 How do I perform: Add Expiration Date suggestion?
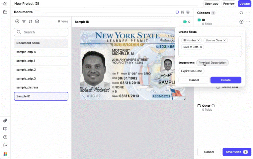[x=191, y=71]
